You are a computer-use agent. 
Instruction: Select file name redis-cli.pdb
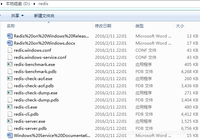coord(26,114)
